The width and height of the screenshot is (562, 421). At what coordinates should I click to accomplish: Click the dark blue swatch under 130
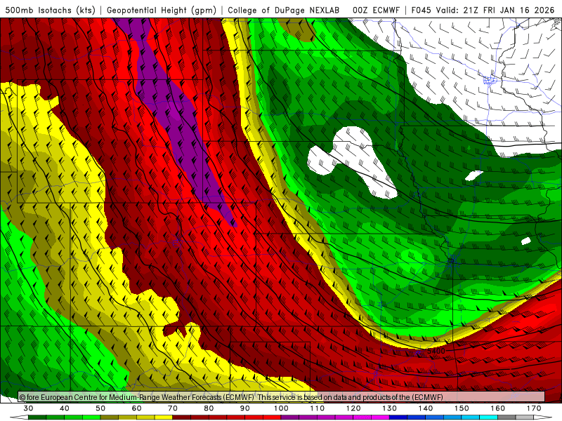[398, 417]
